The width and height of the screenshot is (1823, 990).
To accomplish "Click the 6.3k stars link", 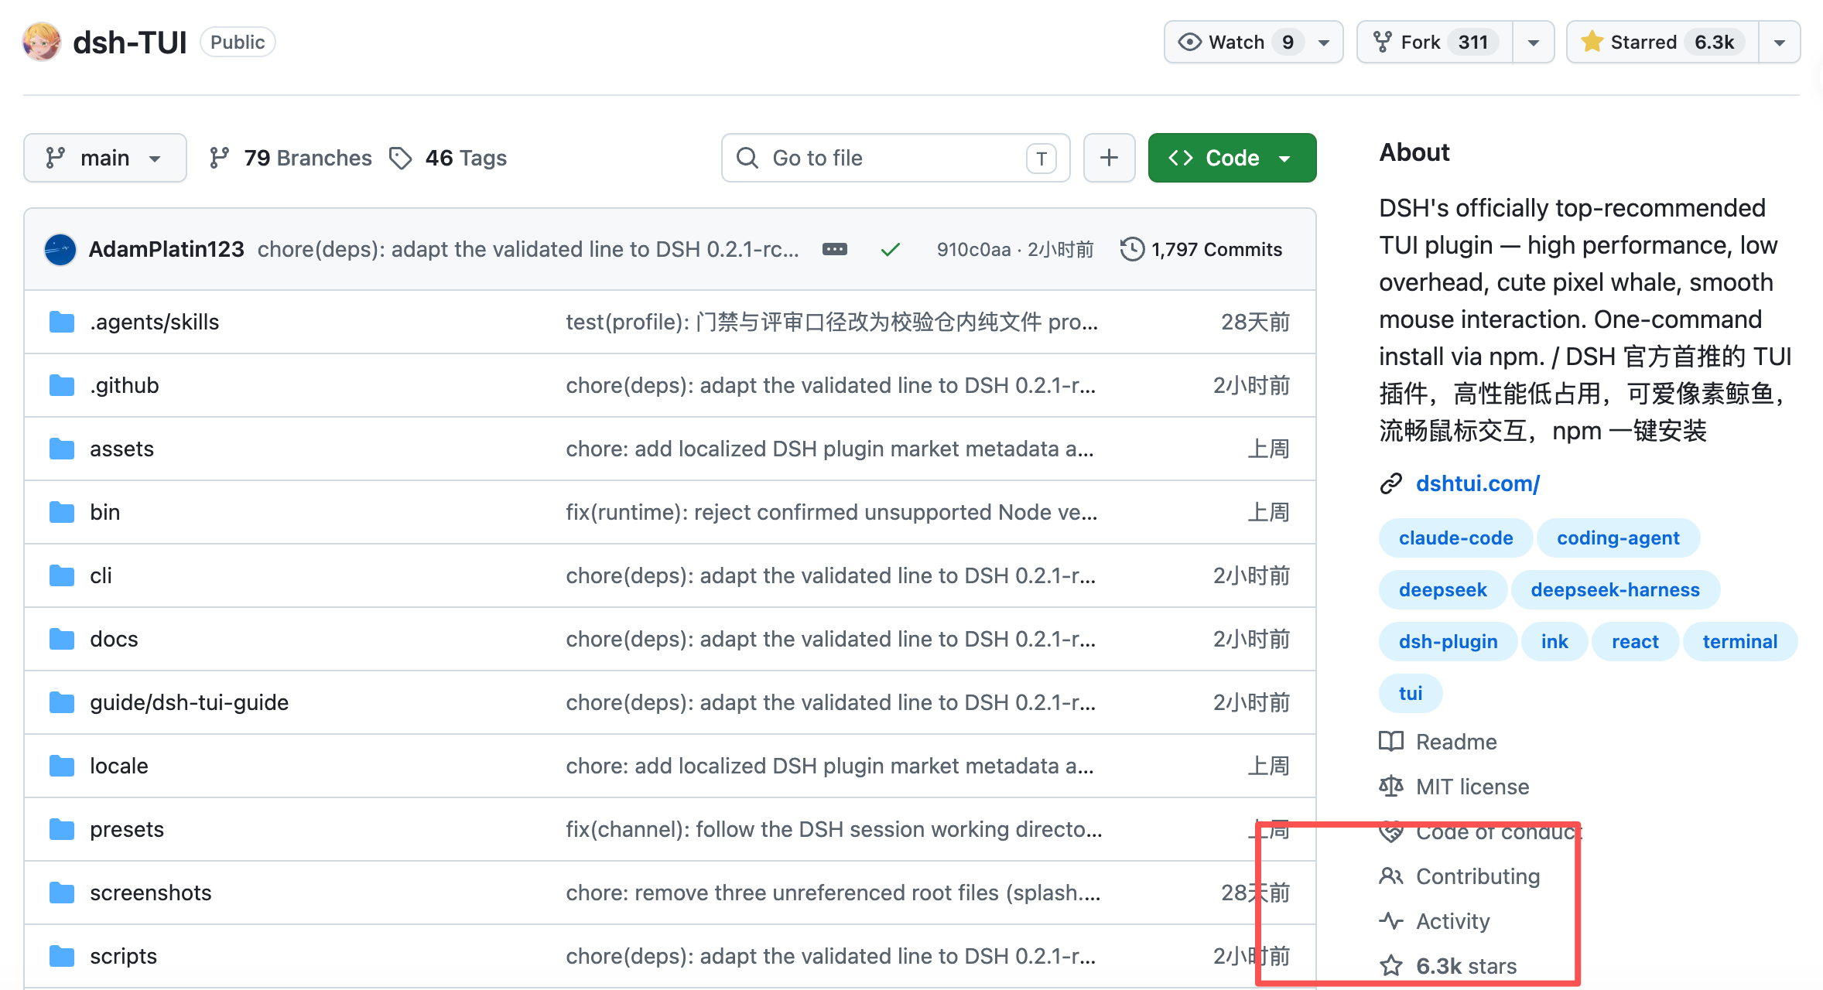I will [x=1466, y=966].
